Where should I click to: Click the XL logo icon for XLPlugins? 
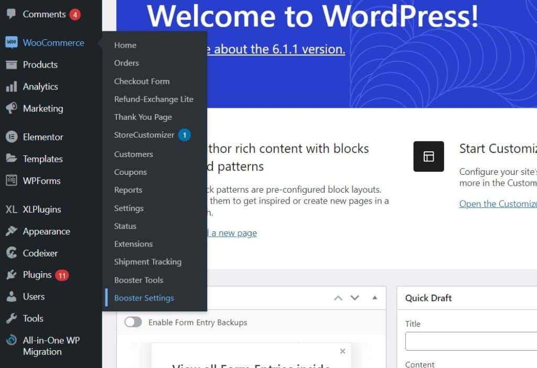coord(12,209)
